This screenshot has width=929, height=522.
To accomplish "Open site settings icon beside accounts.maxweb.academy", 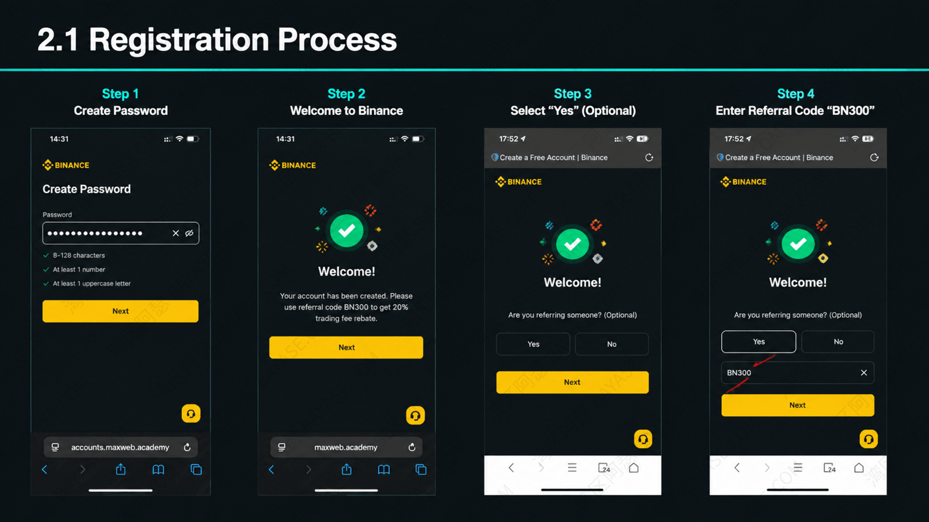I will coord(55,447).
